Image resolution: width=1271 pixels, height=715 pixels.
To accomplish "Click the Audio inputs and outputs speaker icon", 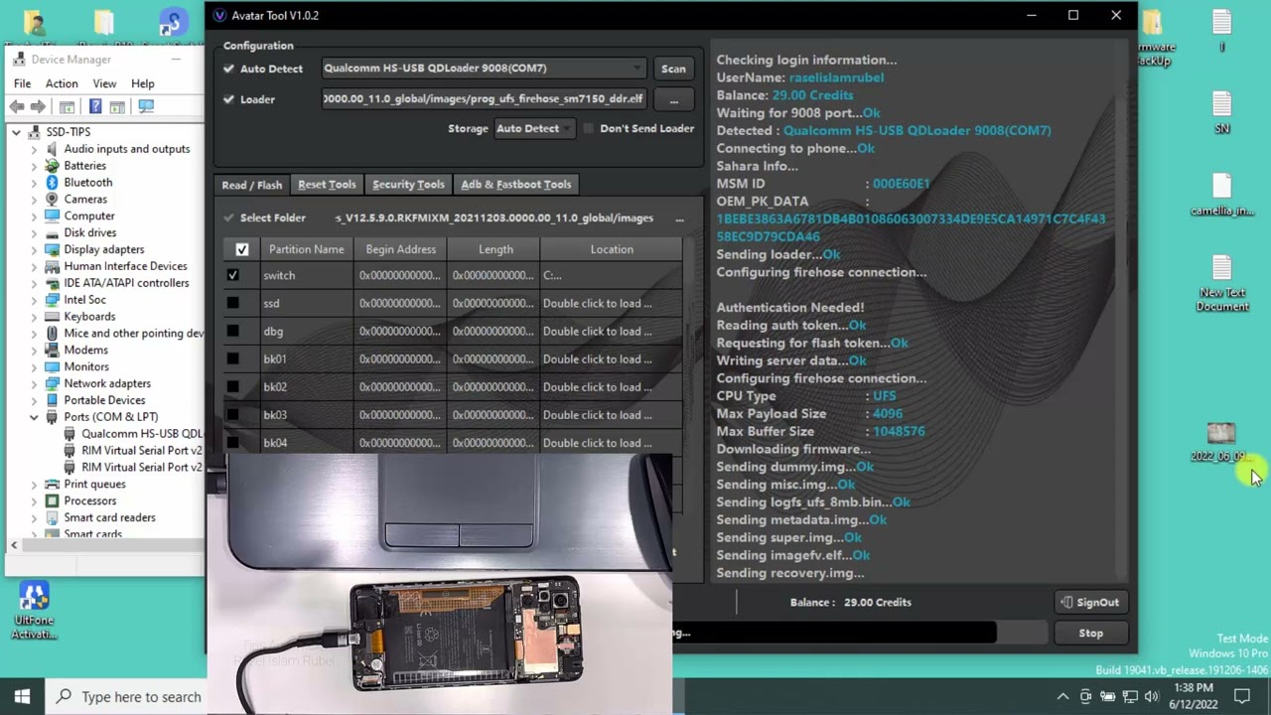I will [52, 149].
